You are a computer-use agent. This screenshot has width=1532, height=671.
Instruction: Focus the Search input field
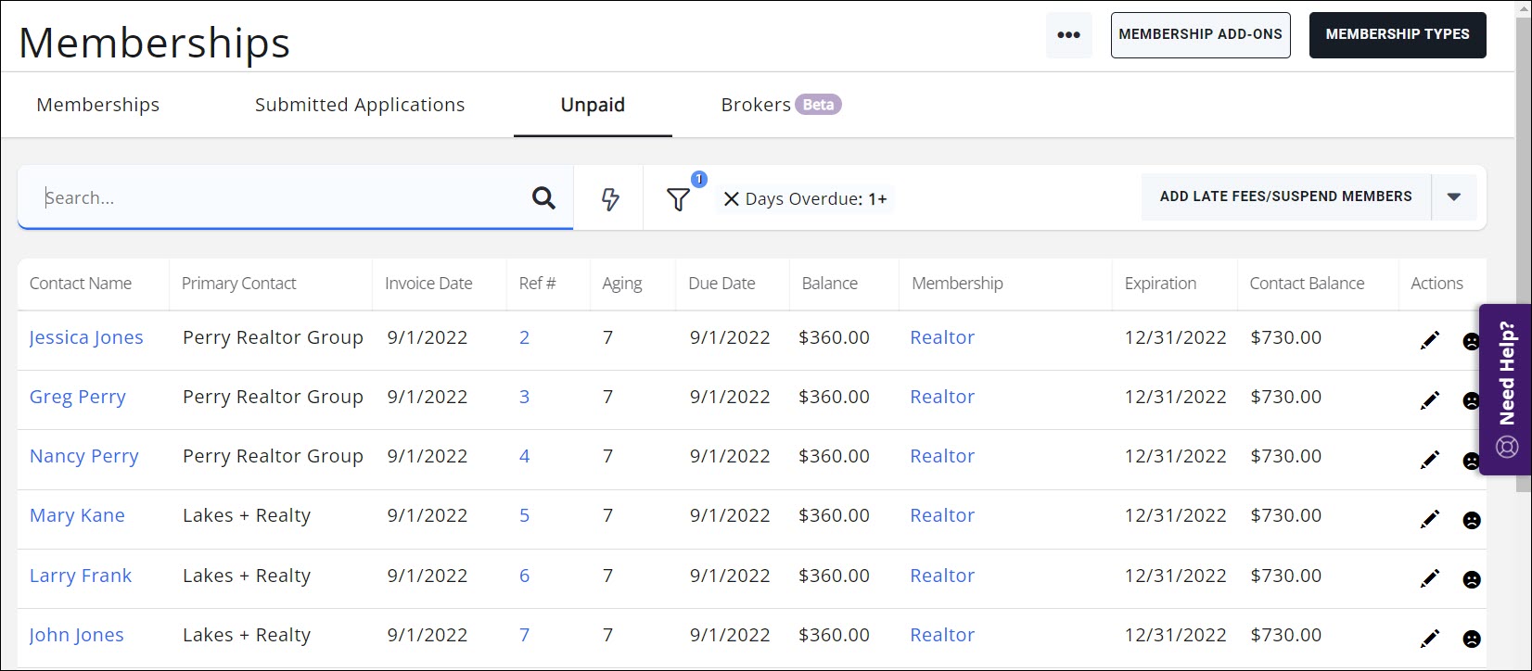[x=278, y=197]
